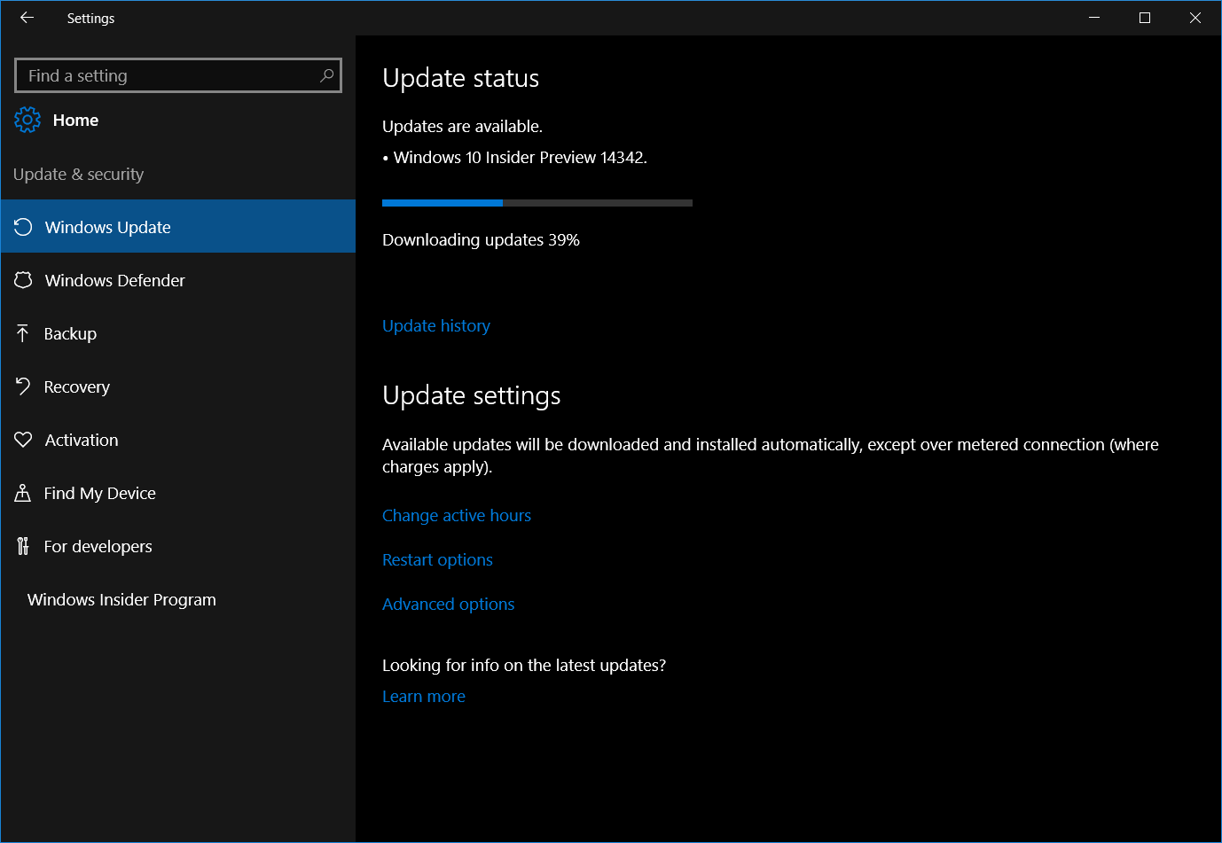Open Advanced options link
The height and width of the screenshot is (843, 1222).
coord(448,605)
